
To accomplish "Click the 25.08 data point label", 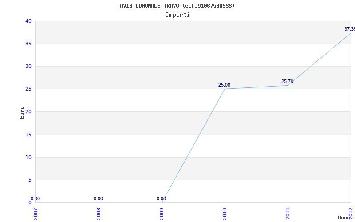I will (x=224, y=85).
